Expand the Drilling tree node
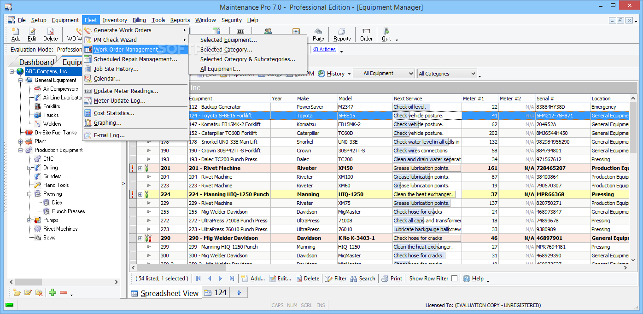643x314 pixels. (29, 168)
